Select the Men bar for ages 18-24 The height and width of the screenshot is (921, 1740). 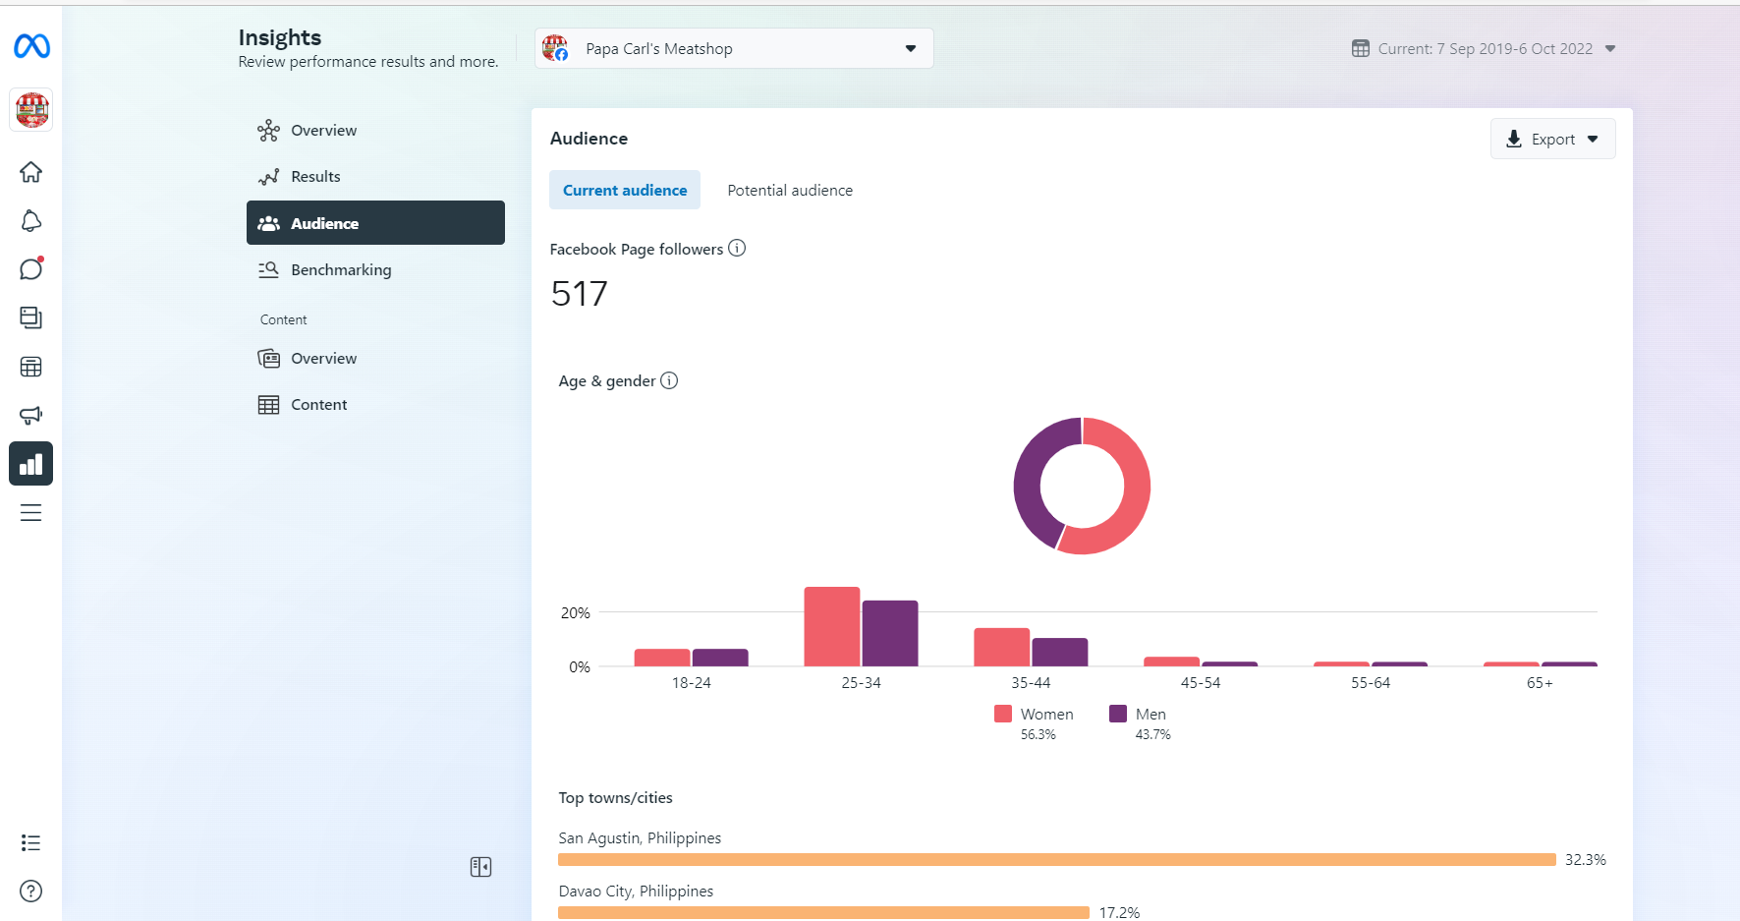click(x=720, y=658)
